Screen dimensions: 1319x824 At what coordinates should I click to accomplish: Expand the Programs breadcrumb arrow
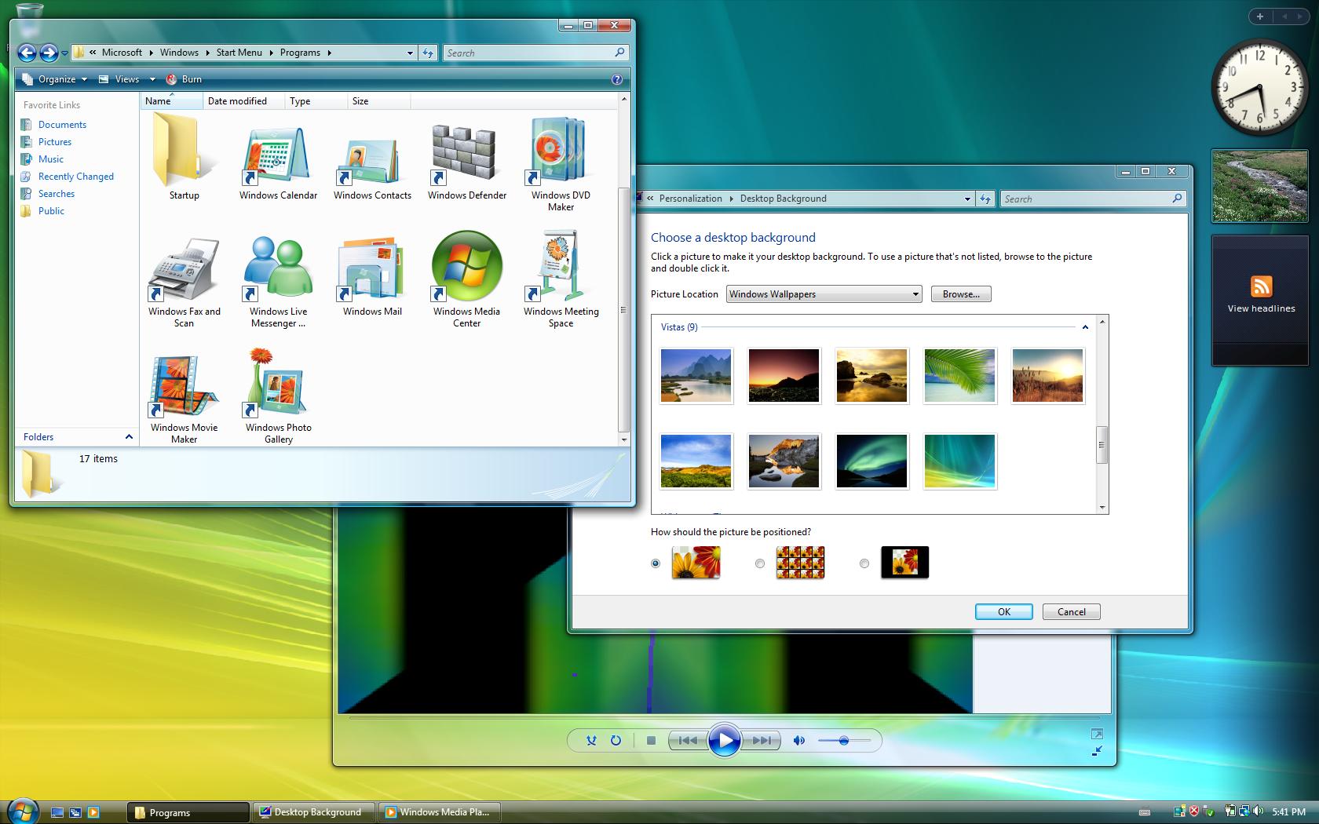(329, 53)
